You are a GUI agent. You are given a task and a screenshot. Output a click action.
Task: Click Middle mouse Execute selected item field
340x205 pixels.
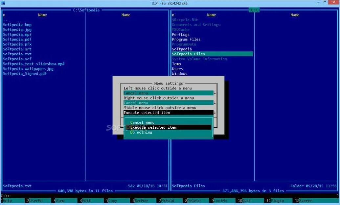[x=168, y=113]
